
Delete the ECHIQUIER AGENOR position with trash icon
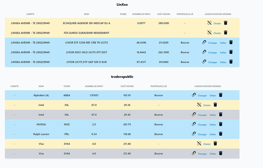click(226, 23)
